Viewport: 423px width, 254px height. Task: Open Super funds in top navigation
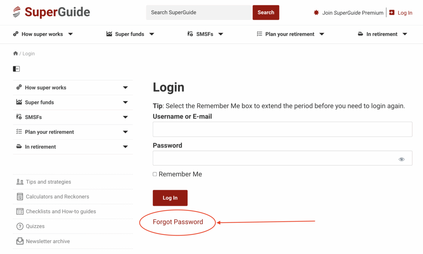coord(129,34)
